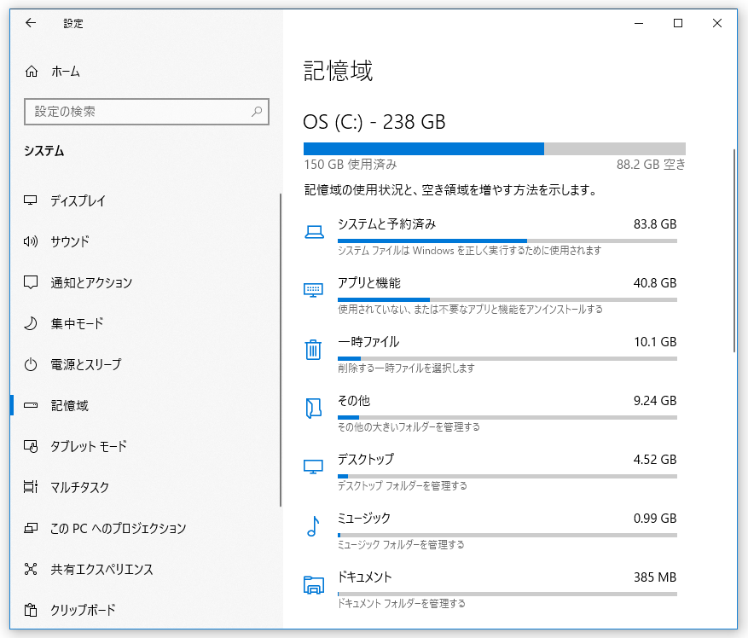Click the folder icon next to ドキュメント

(313, 585)
